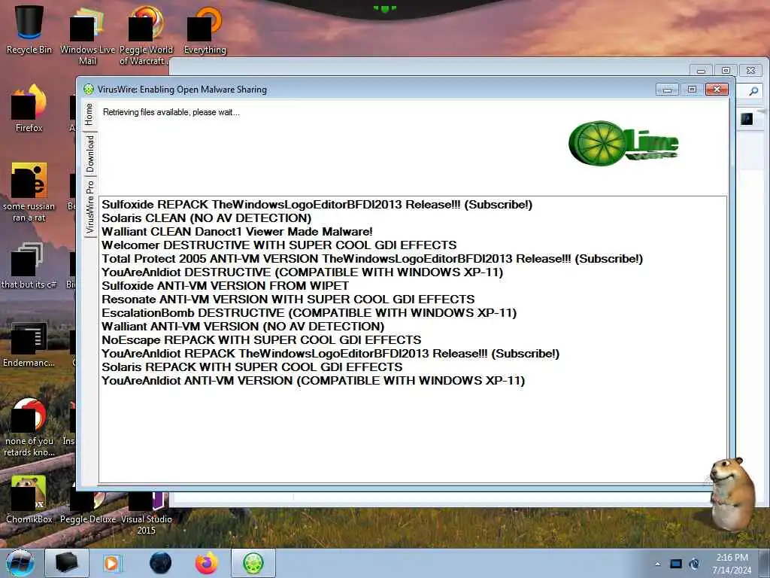Click the LimeWire logo in VirusWire window
Viewport: 770px width, 578px height.
(623, 144)
